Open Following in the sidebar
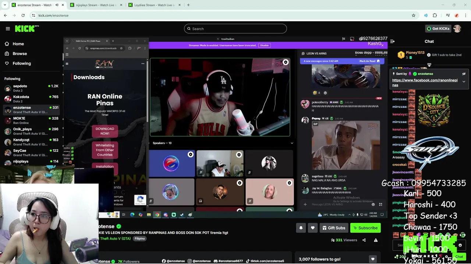Screen dimensions: 471x264 pos(22,63)
